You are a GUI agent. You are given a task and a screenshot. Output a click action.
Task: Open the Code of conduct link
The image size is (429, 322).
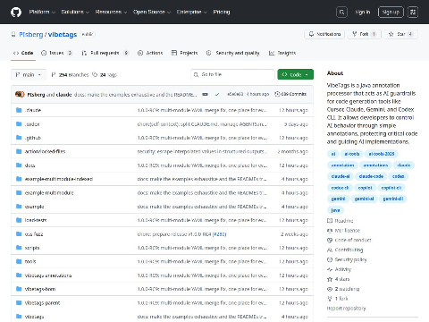(353, 240)
